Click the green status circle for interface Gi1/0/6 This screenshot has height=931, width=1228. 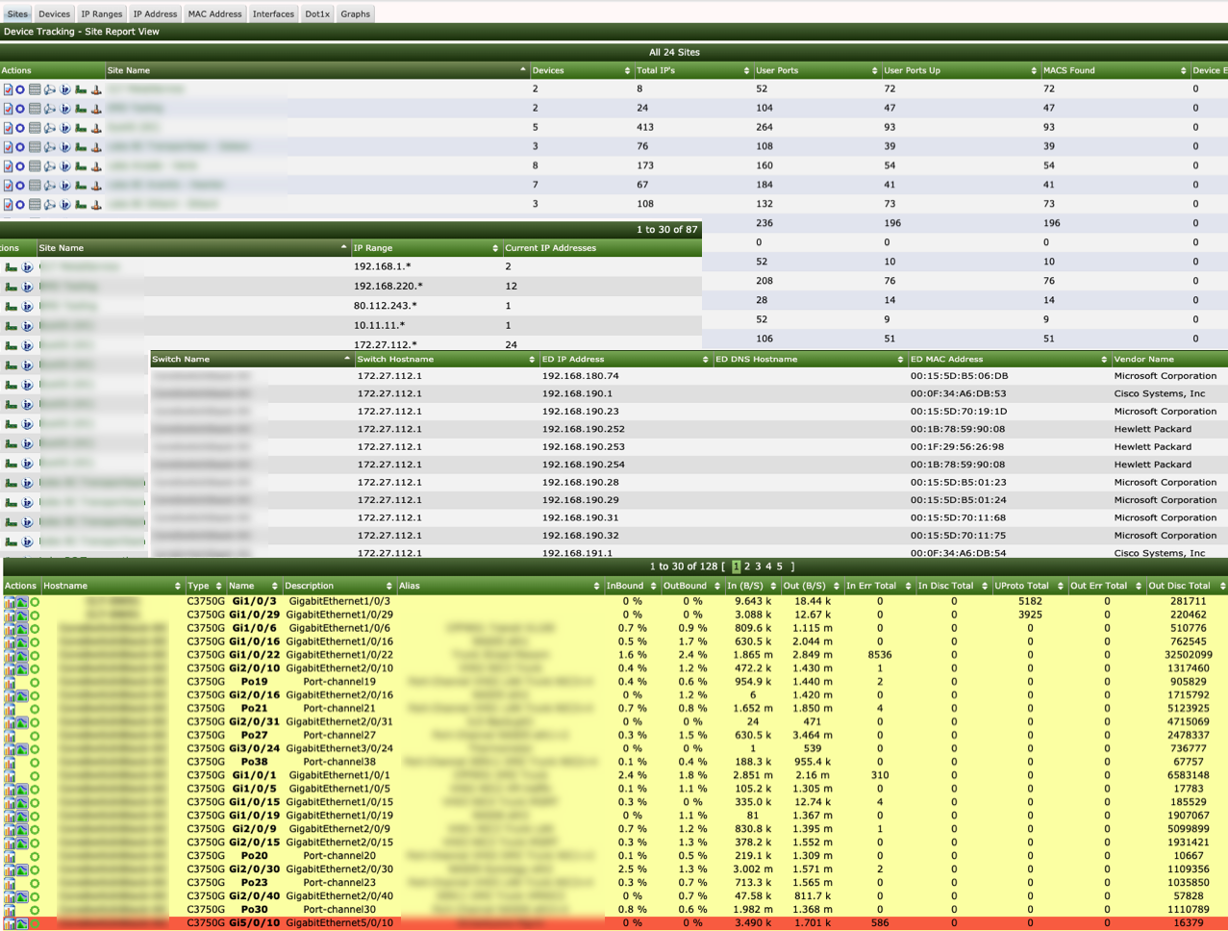35,629
